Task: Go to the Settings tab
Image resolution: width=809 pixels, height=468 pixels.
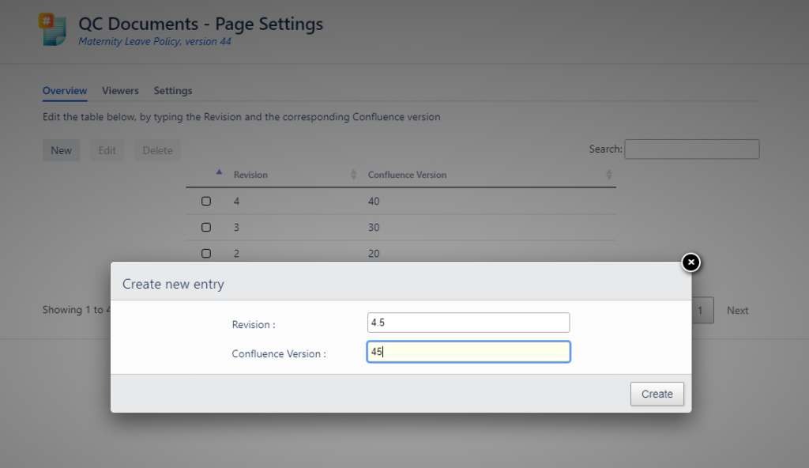Action: (x=173, y=91)
